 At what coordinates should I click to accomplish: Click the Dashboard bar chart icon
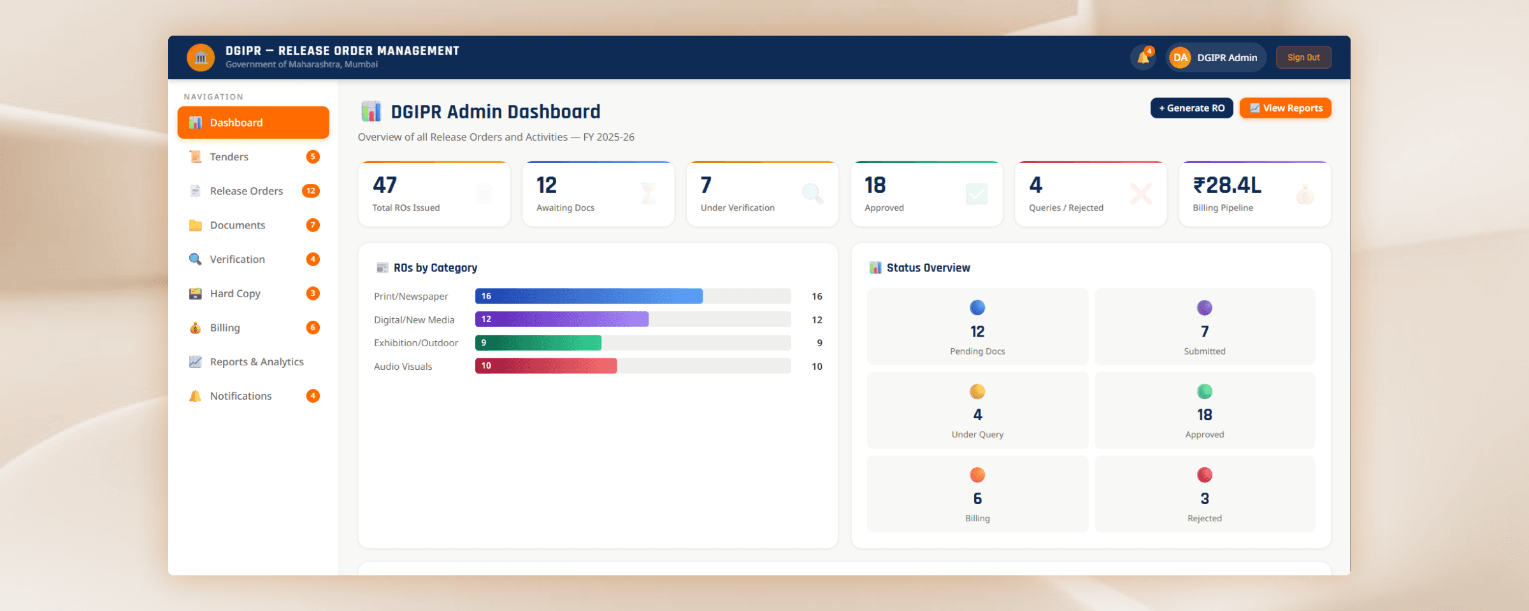click(196, 123)
